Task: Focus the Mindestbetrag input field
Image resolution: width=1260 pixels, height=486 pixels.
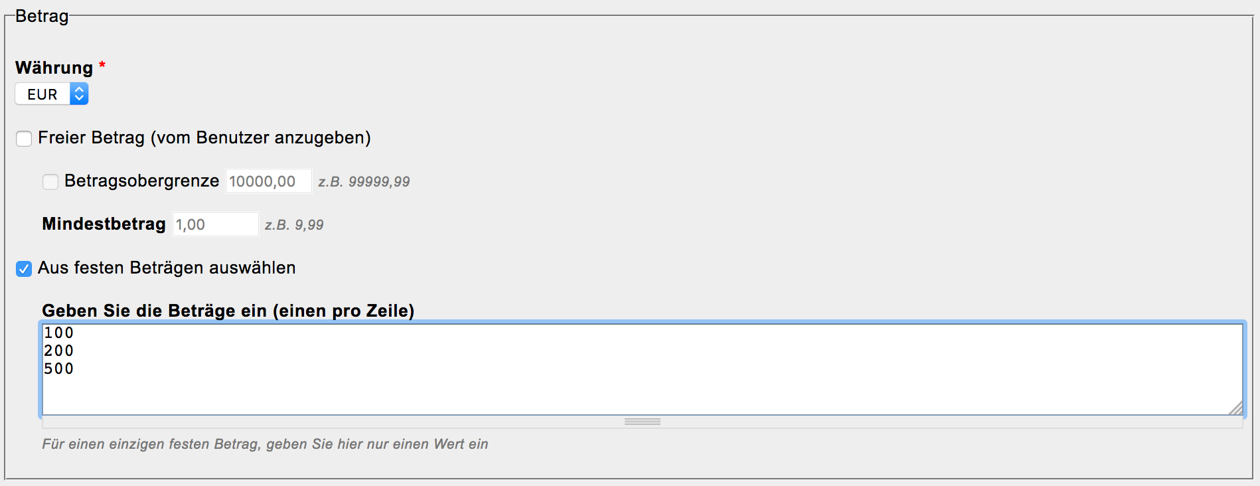Action: 215,224
